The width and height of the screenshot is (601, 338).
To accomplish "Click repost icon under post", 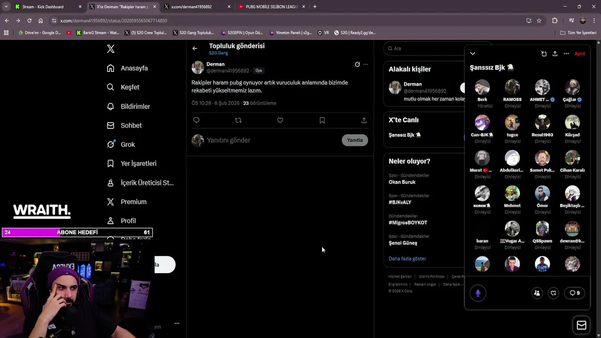I will (238, 120).
